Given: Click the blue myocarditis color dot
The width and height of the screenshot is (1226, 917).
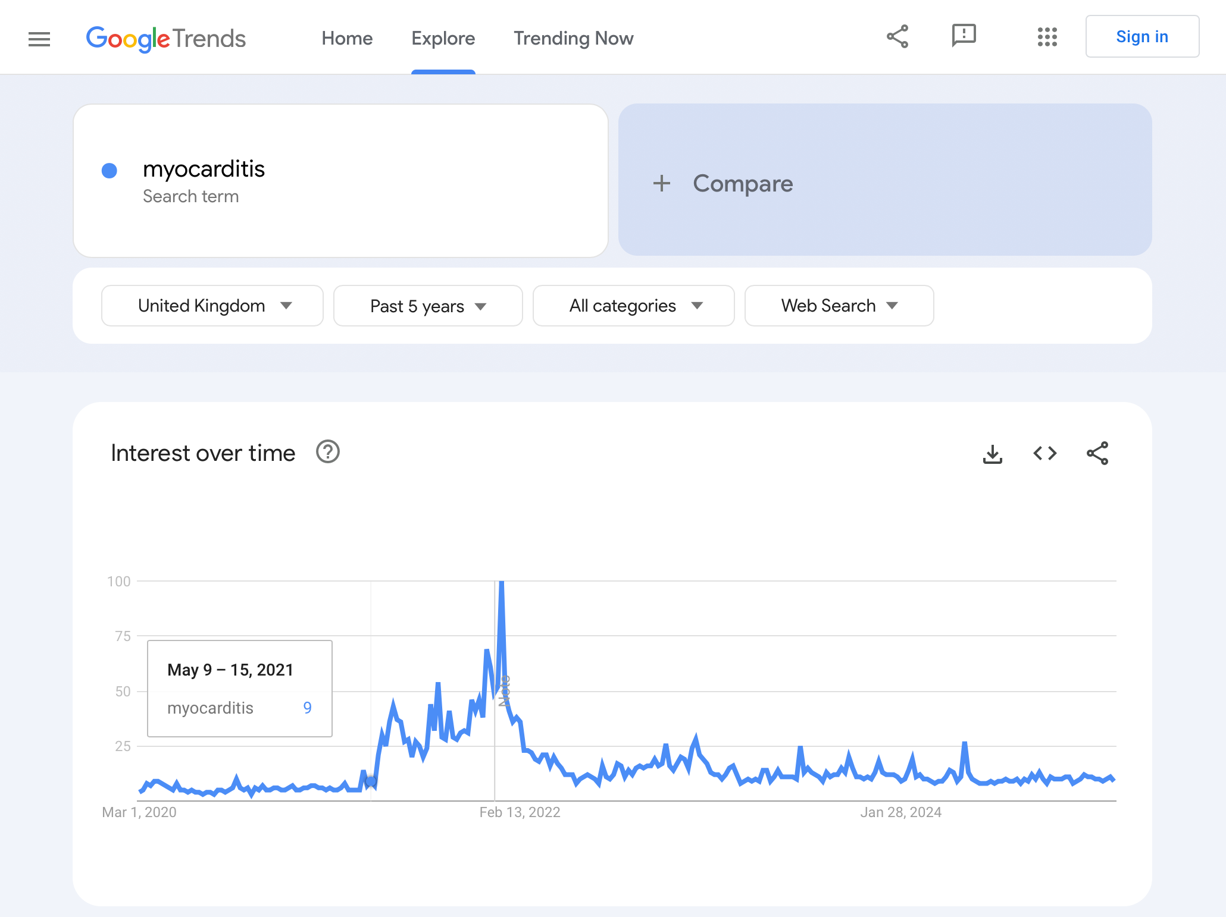Looking at the screenshot, I should pyautogui.click(x=110, y=171).
